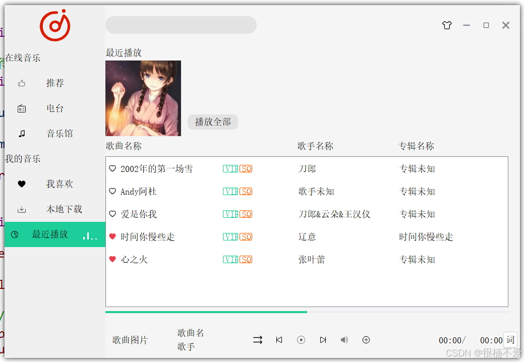Like the song 2002年的第一场雪
The height and width of the screenshot is (362, 524).
(112, 168)
